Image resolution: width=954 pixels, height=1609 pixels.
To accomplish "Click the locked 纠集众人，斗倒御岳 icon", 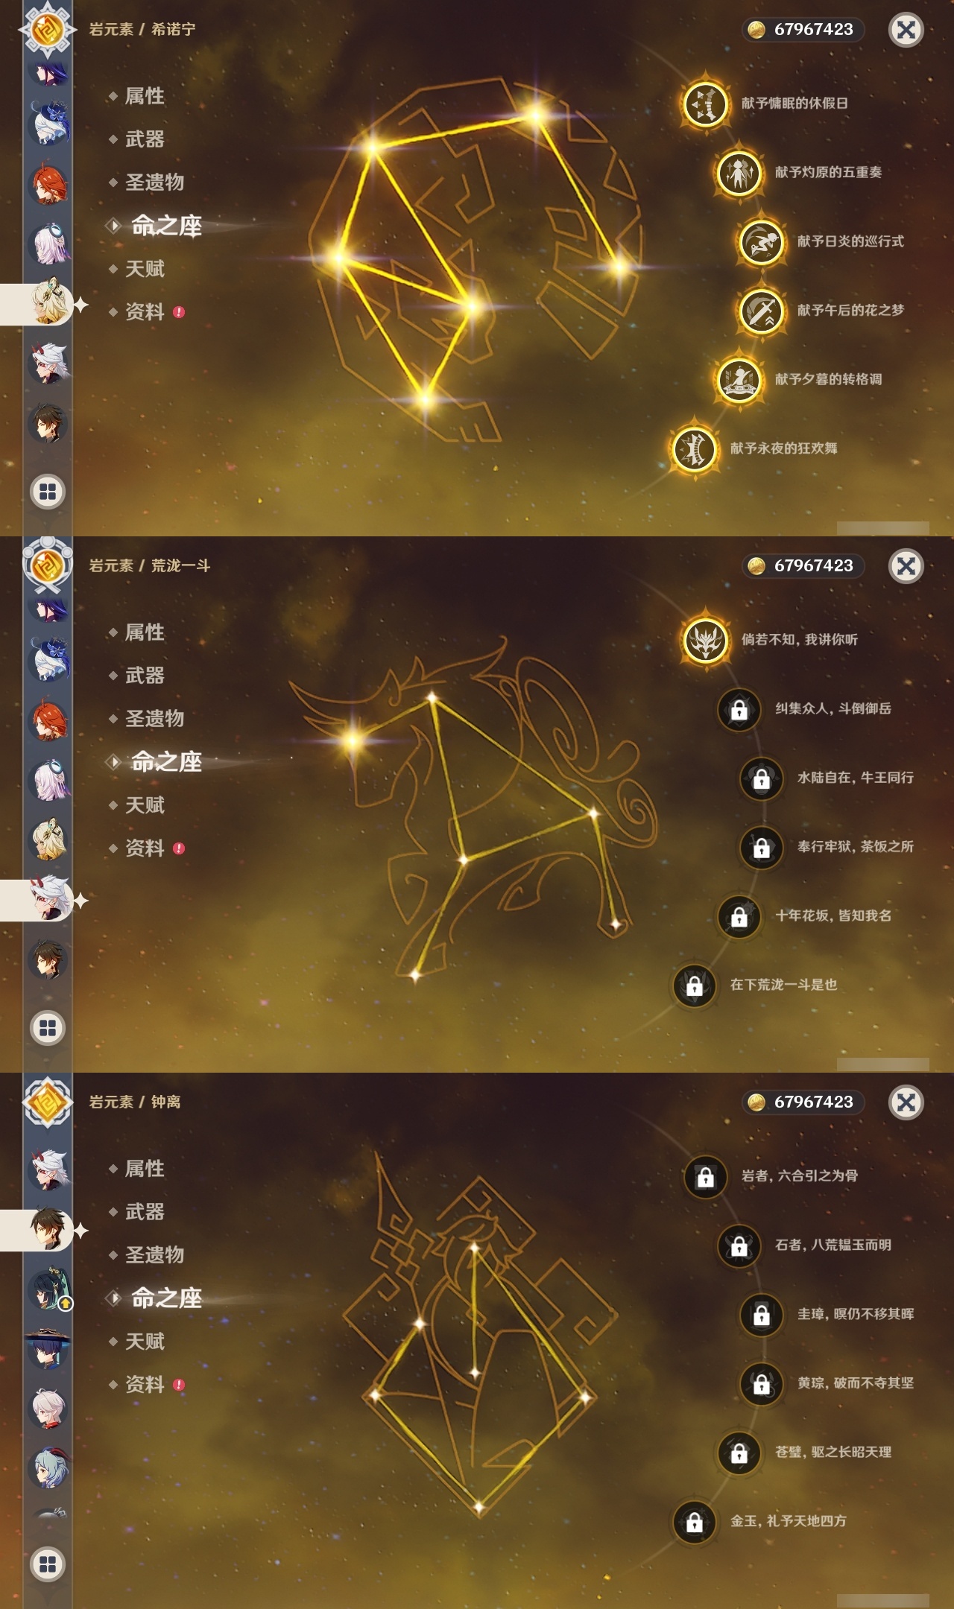I will pyautogui.click(x=739, y=710).
